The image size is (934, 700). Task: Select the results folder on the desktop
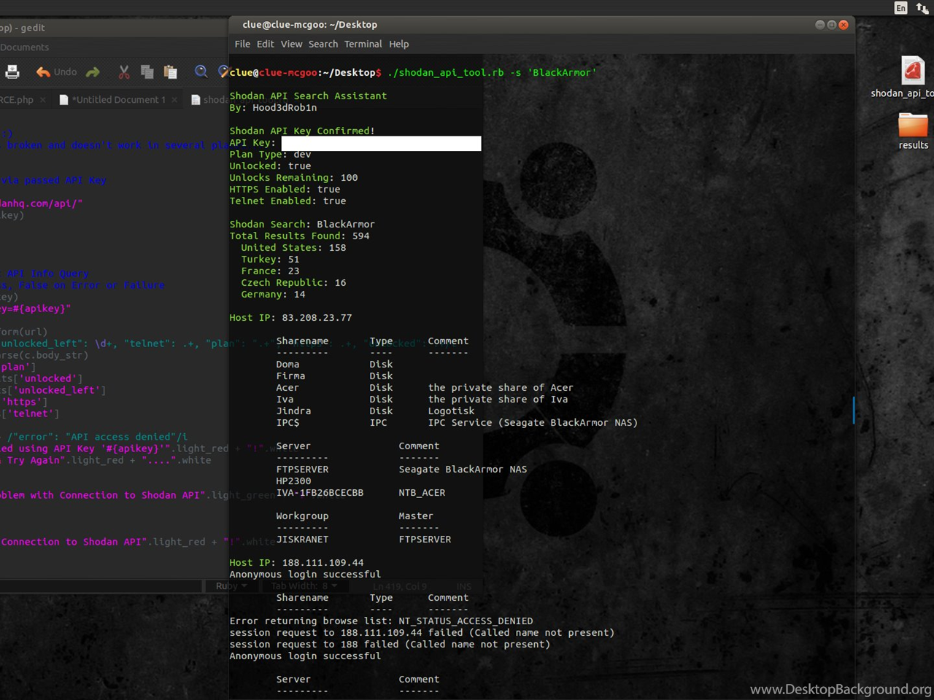pyautogui.click(x=913, y=127)
